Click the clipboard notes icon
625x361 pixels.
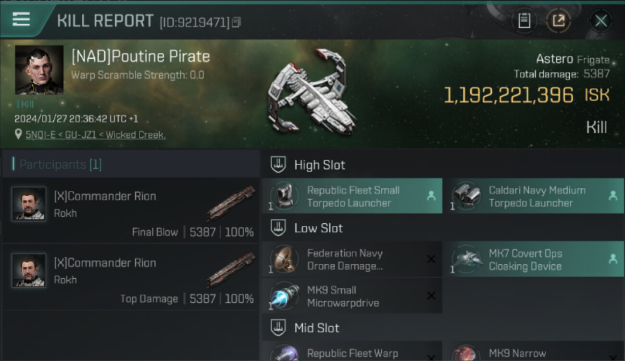point(524,20)
